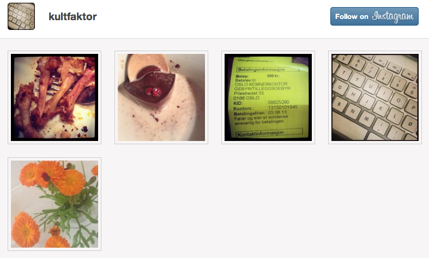Click the Ø key in the keyboard photo
The height and width of the screenshot is (258, 429).
point(409,125)
